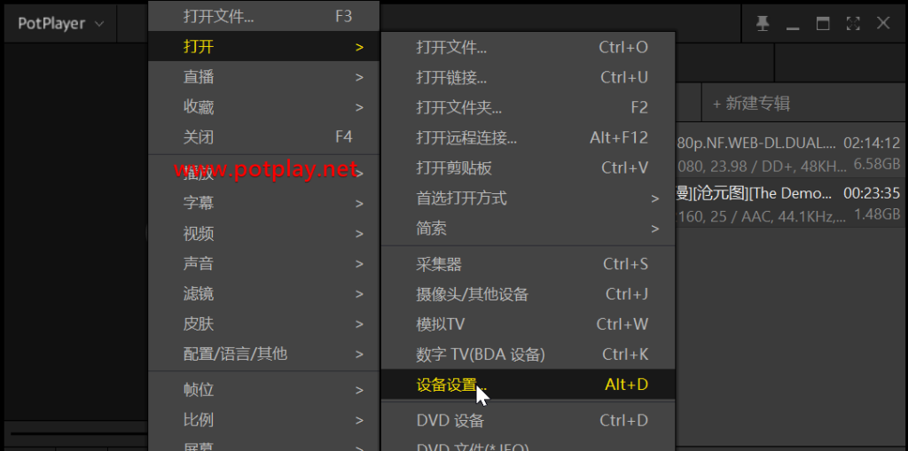Maximize the PotPlayer window
This screenshot has height=451, width=908.
(x=823, y=24)
